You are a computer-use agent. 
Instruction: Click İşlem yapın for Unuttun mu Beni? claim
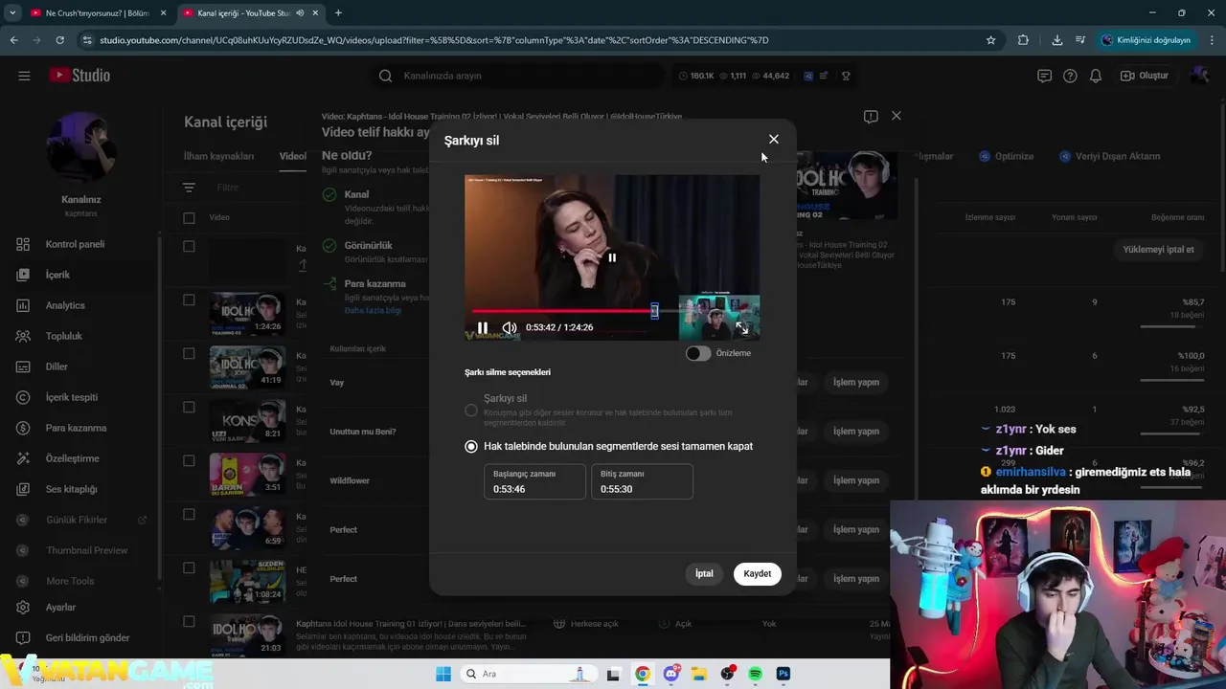coord(856,431)
